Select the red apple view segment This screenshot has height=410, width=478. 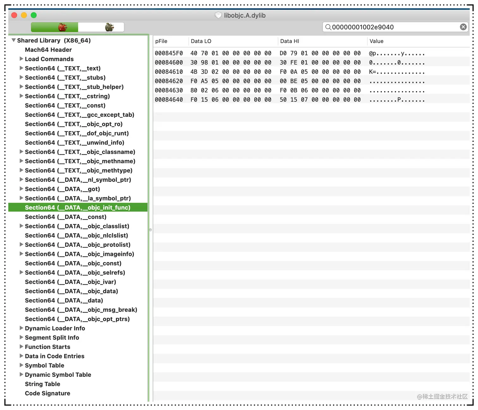(x=54, y=27)
